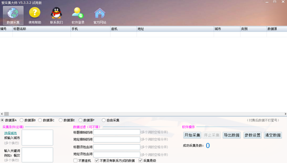This screenshot has height=163, width=287.
Task: Click the 软件登录 user icon
Action: point(78,13)
